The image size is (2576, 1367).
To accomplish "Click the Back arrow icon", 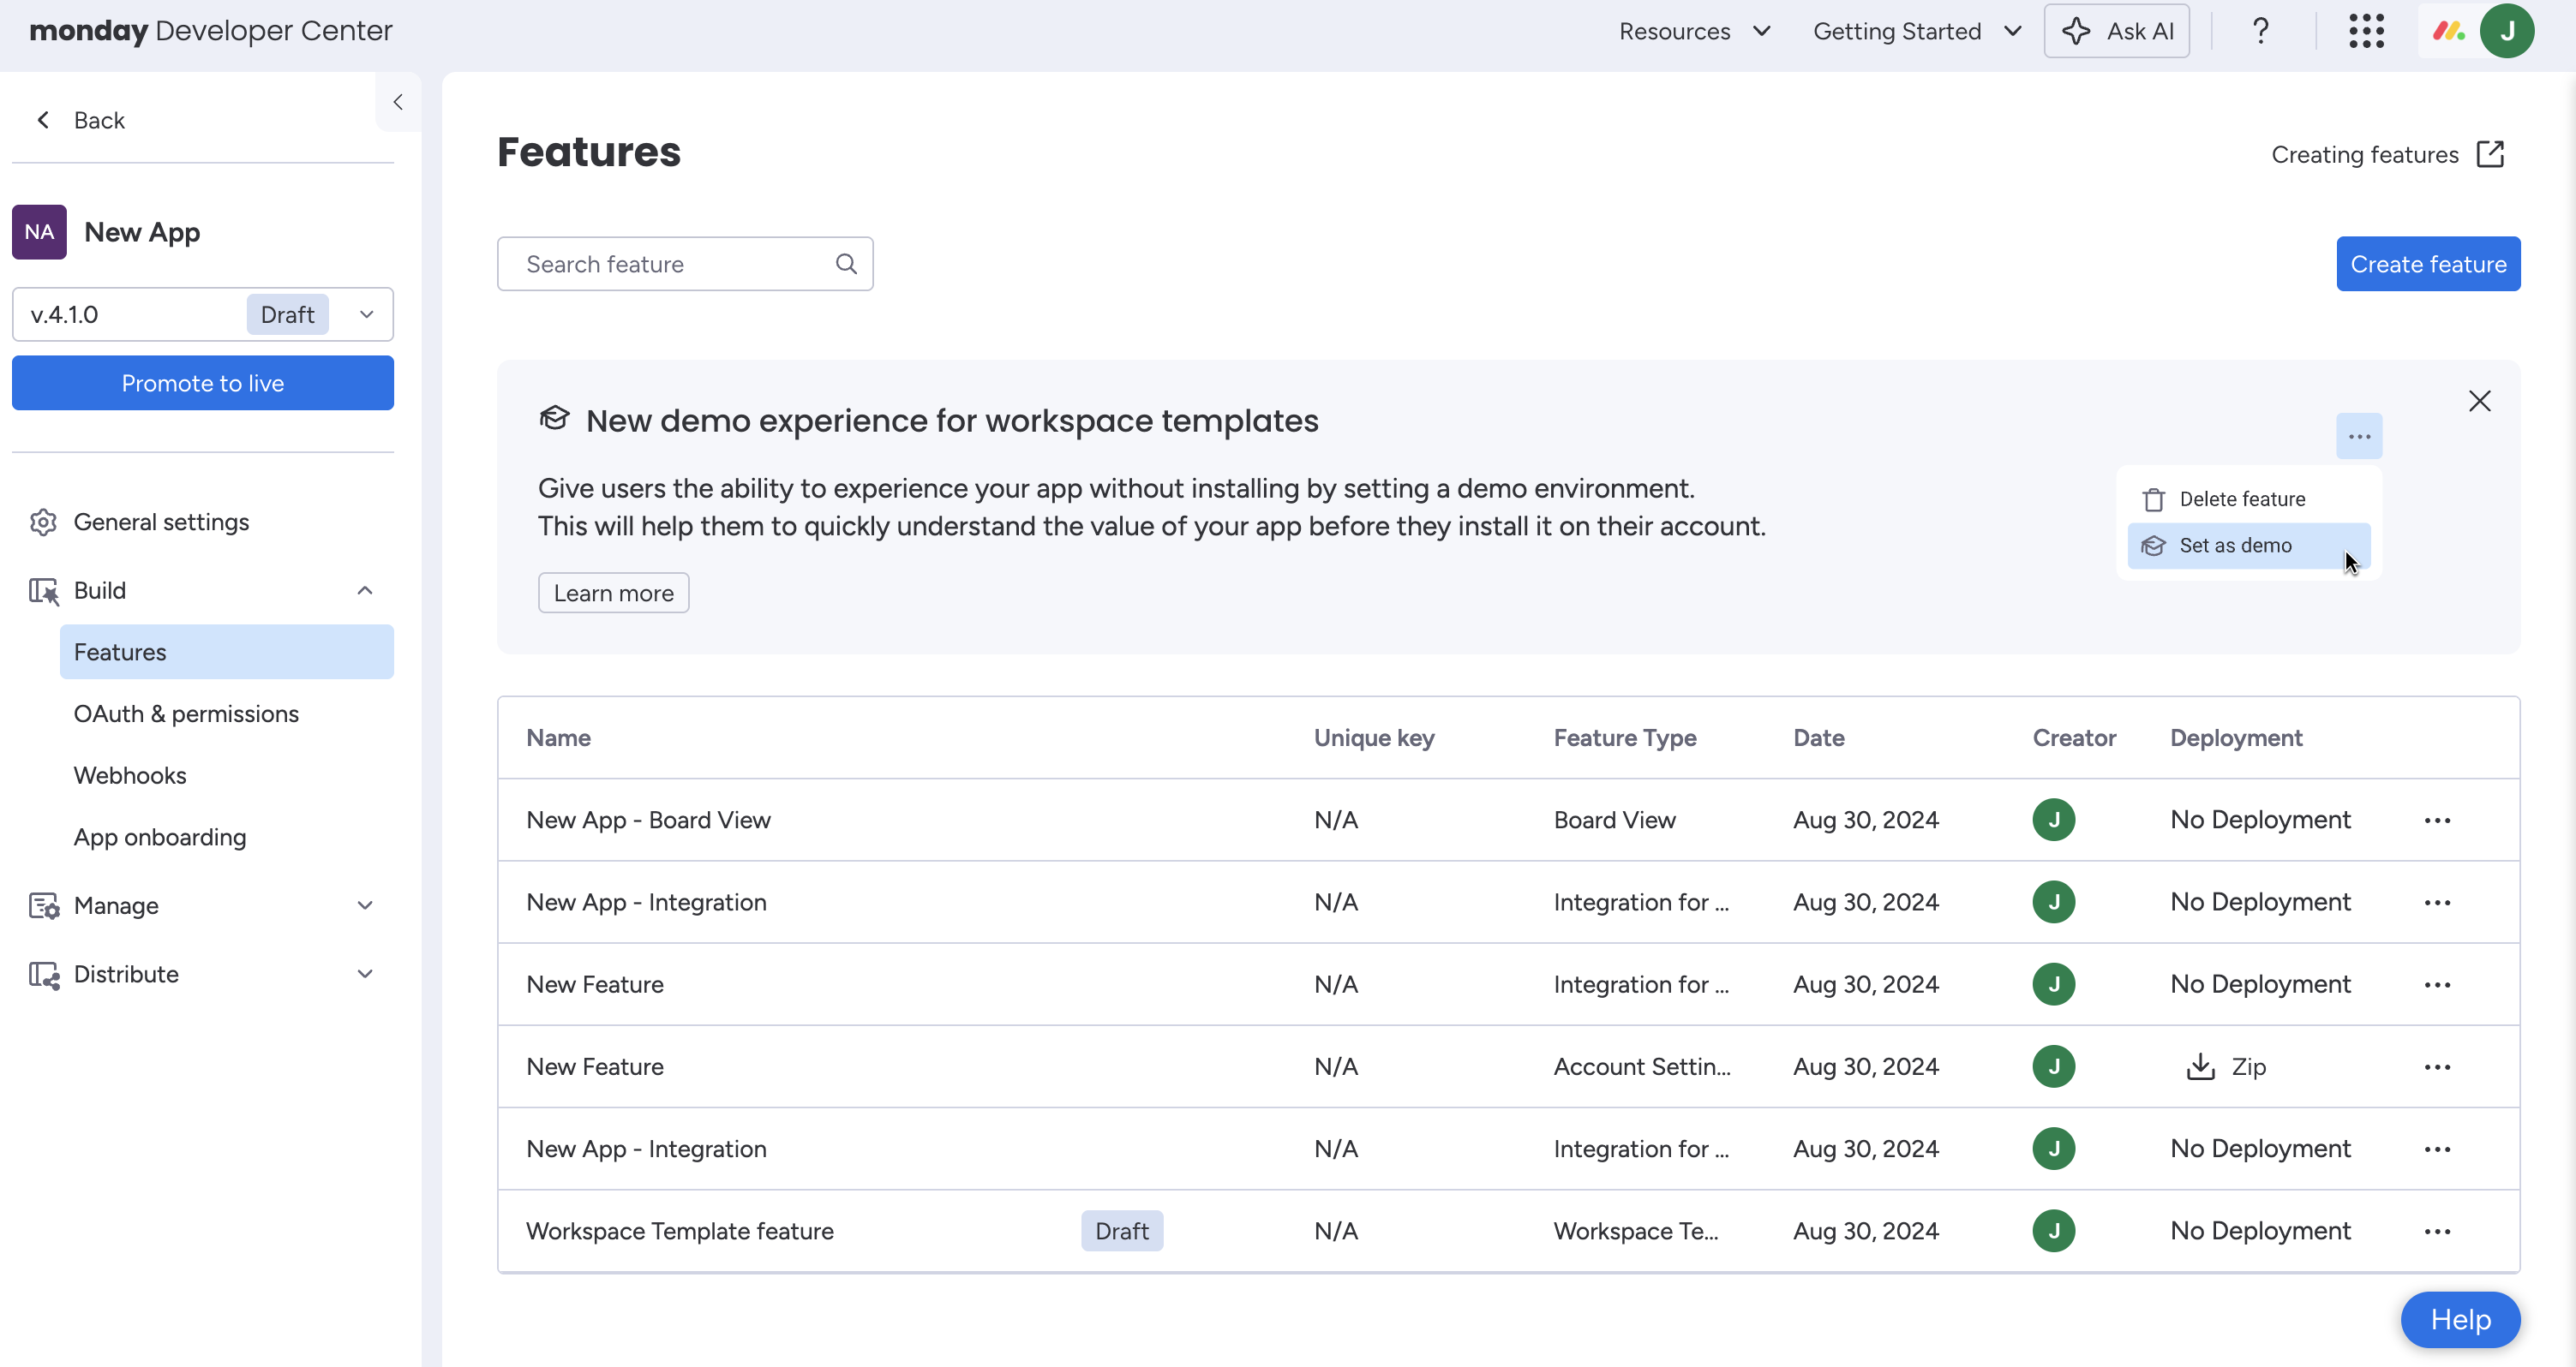I will [x=43, y=120].
